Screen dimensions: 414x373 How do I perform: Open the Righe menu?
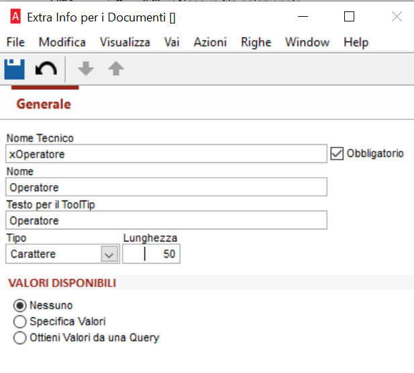pos(256,42)
